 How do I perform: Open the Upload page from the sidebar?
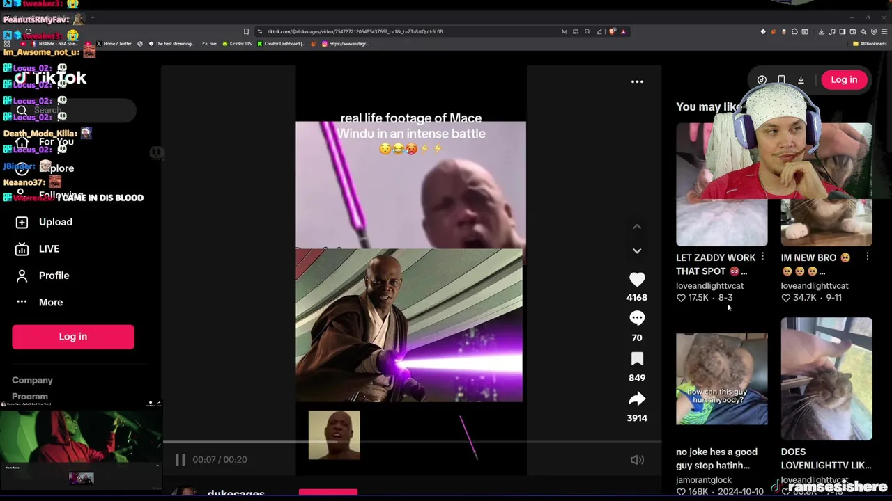coord(56,222)
